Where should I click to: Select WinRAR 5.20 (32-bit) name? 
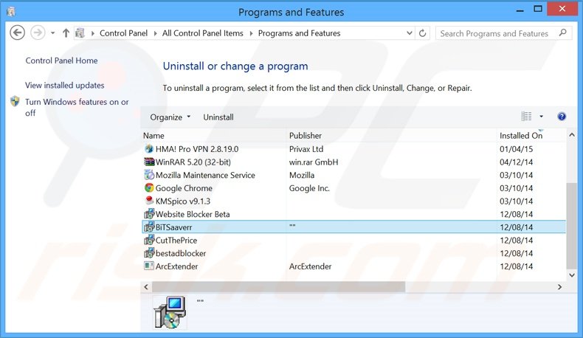click(193, 162)
